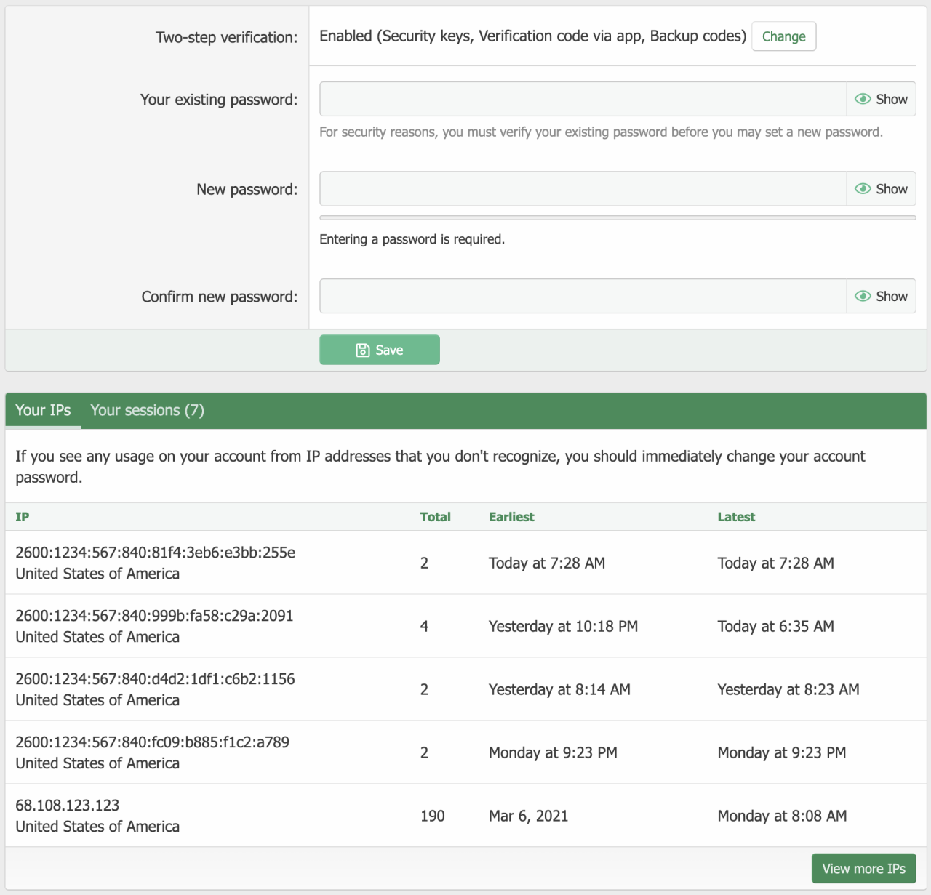This screenshot has width=931, height=895.
Task: Select the 68.108.123.123 IP address
Action: coord(67,805)
